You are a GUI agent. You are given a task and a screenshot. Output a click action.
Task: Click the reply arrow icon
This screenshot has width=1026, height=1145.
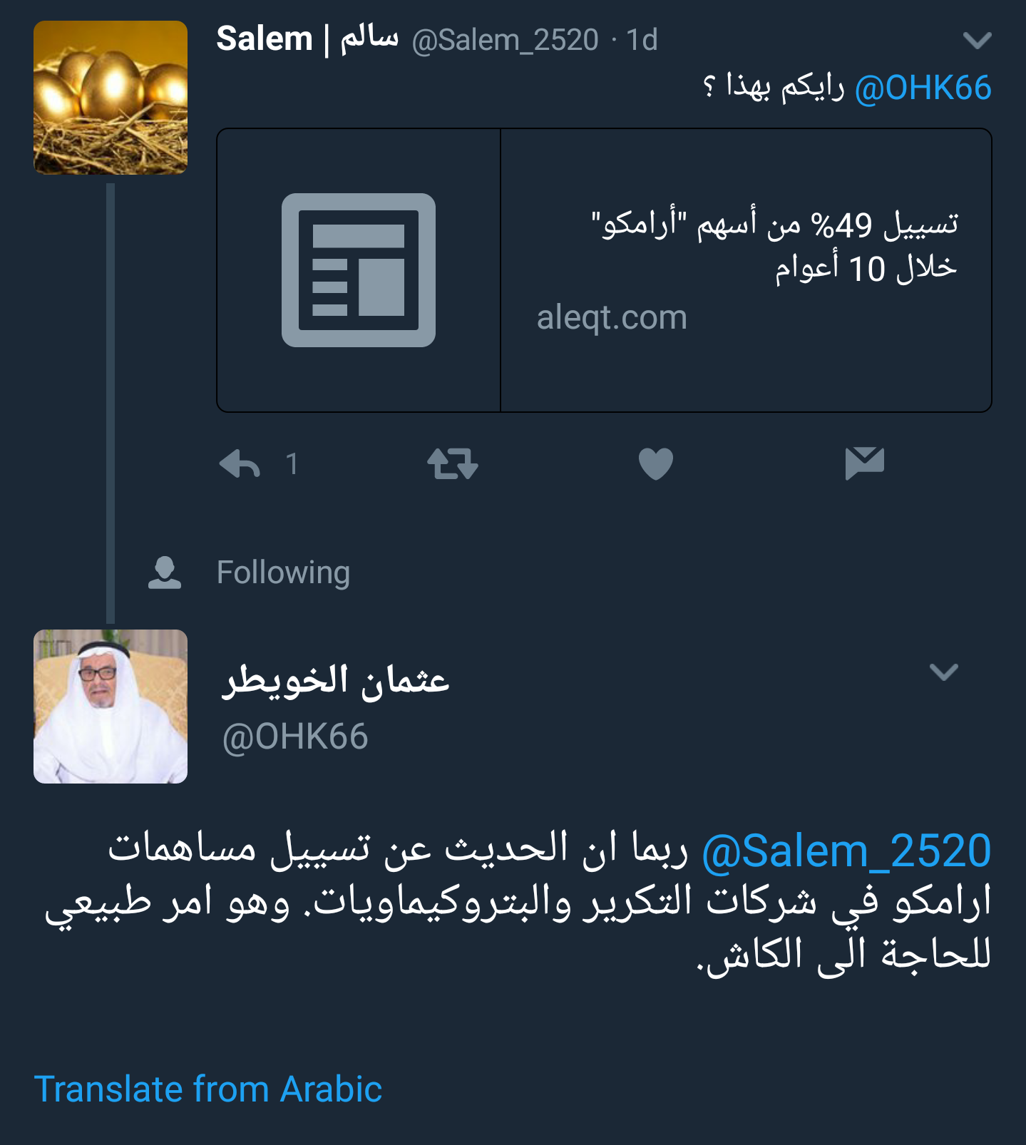[x=240, y=464]
